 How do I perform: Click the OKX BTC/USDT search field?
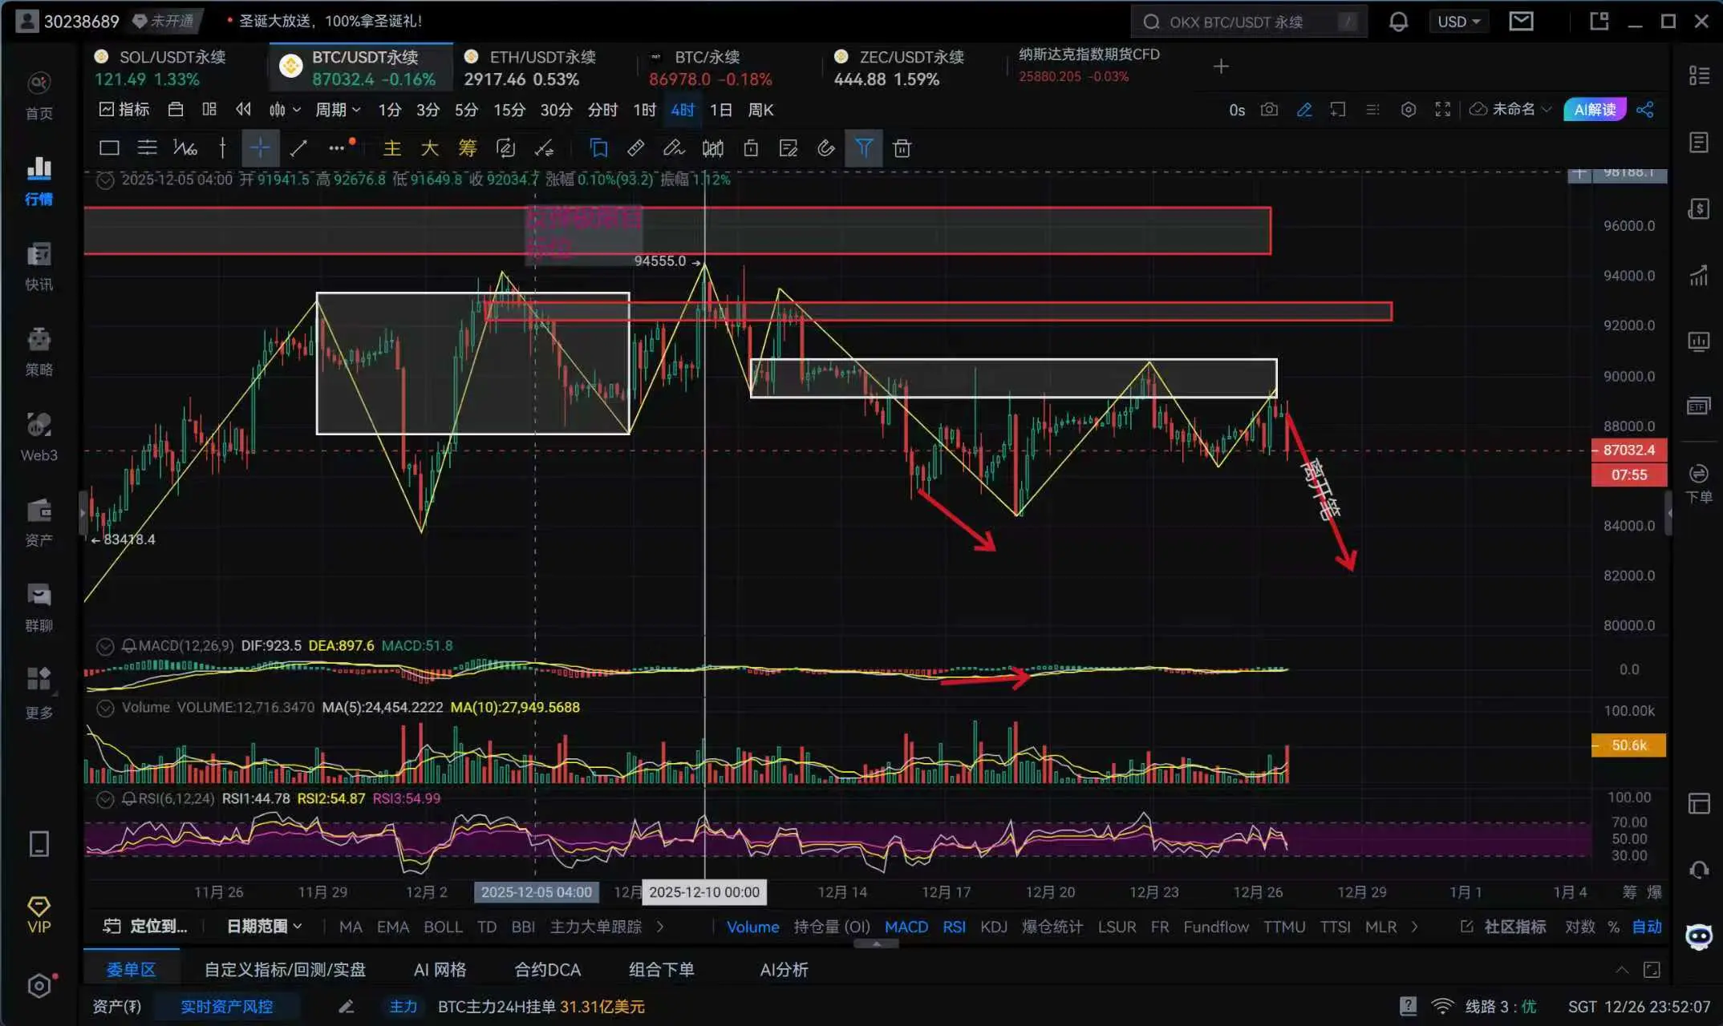point(1235,22)
